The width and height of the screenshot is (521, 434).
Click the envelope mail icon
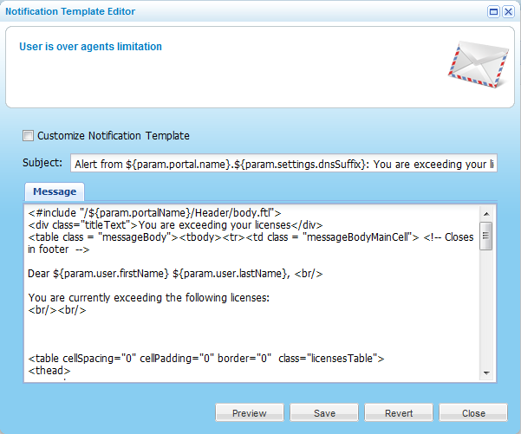click(479, 64)
